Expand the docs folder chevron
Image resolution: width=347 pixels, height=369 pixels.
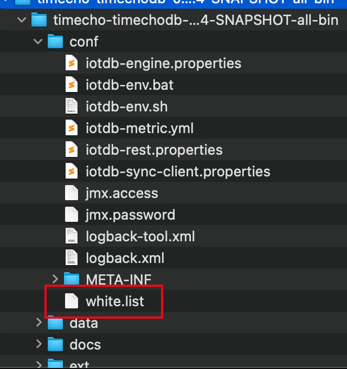tap(38, 345)
